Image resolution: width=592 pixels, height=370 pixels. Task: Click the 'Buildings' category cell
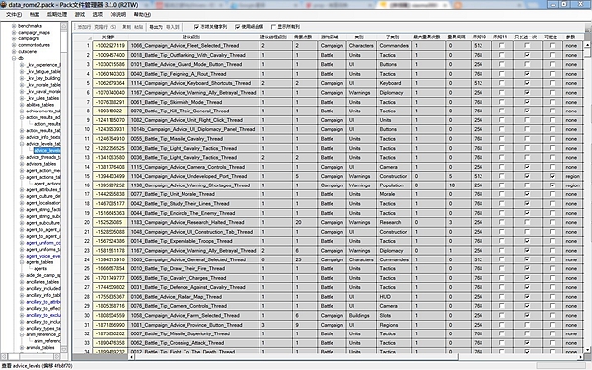click(361, 316)
